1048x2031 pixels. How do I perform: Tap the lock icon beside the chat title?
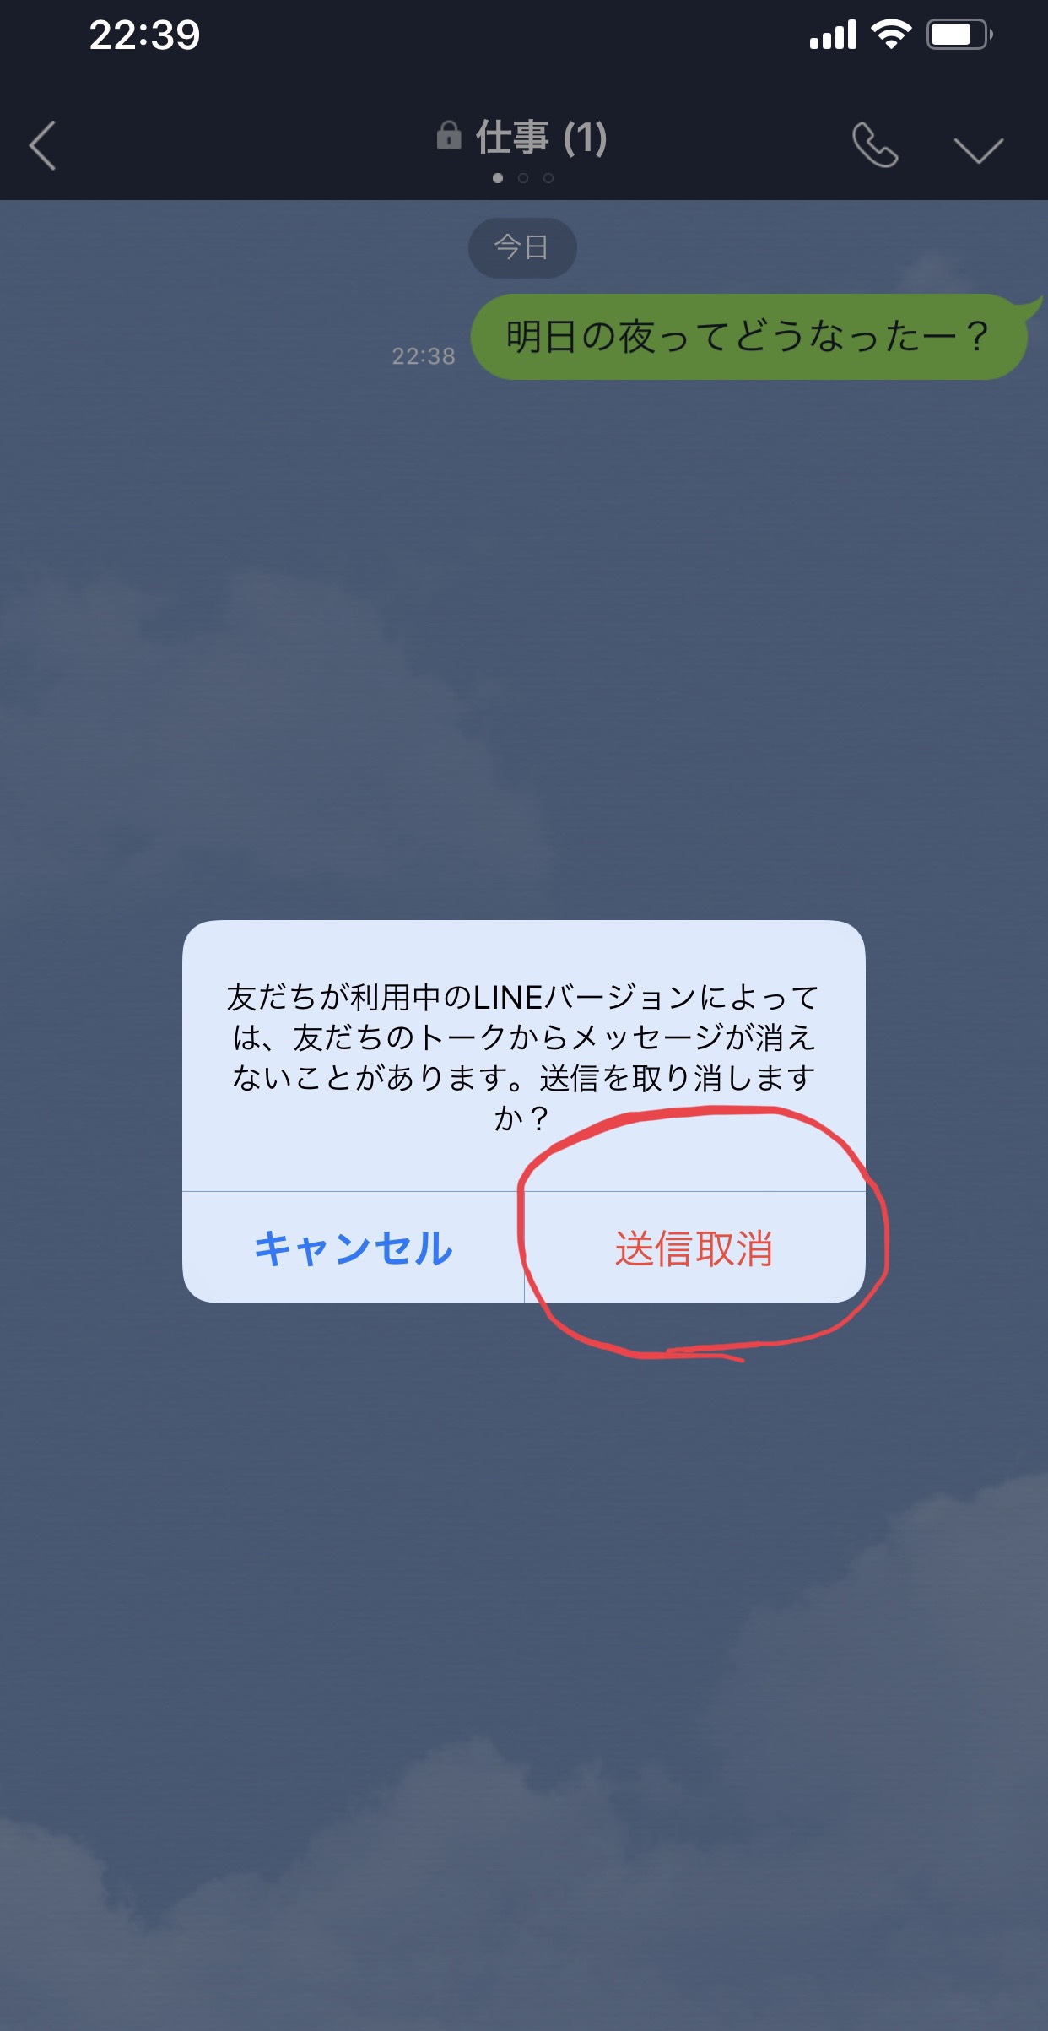[x=449, y=136]
